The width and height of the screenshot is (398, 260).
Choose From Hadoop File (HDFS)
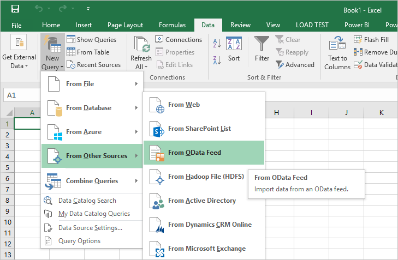pyautogui.click(x=195, y=177)
